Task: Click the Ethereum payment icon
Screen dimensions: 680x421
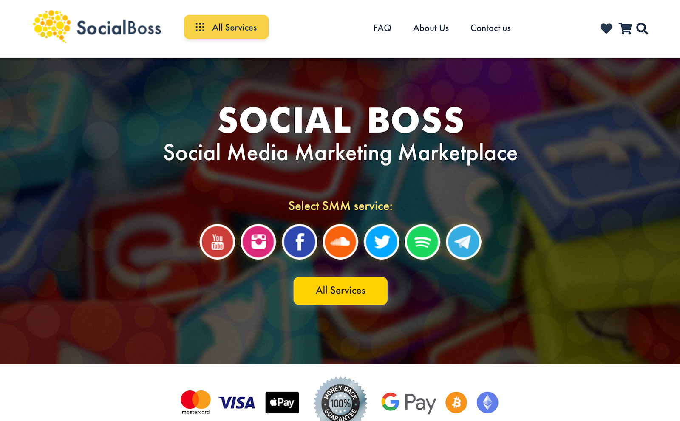Action: (487, 402)
